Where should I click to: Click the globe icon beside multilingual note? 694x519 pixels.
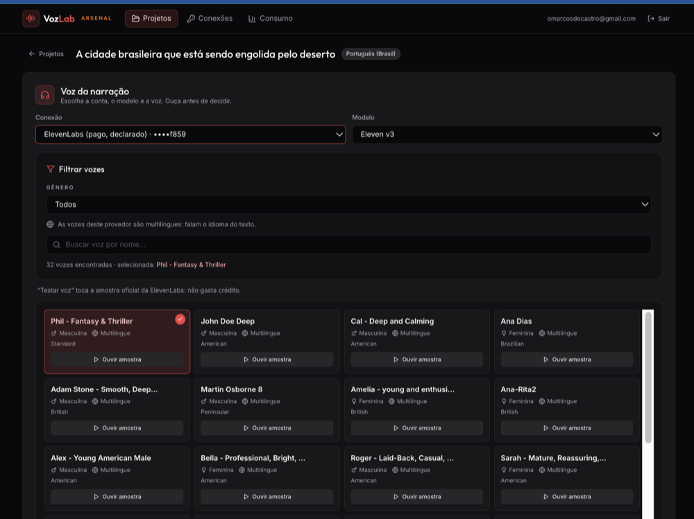[x=50, y=224]
